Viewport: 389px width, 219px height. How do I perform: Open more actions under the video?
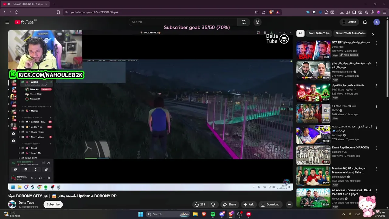pyautogui.click(x=289, y=204)
